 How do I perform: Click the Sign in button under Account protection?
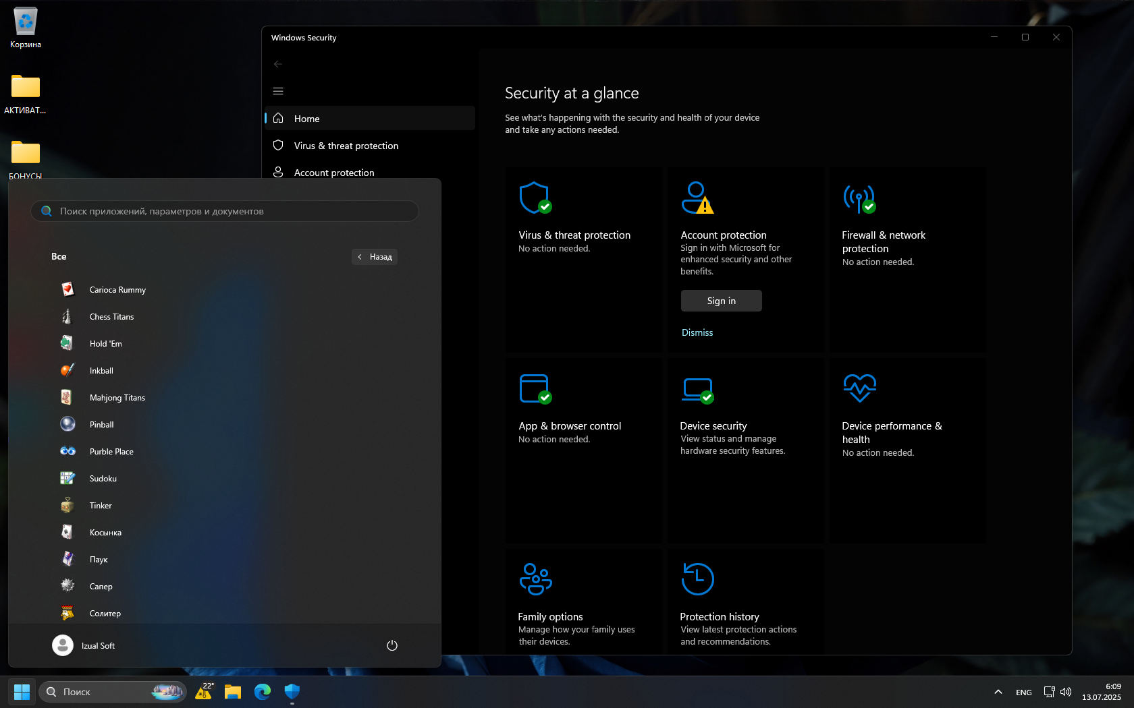(x=722, y=301)
